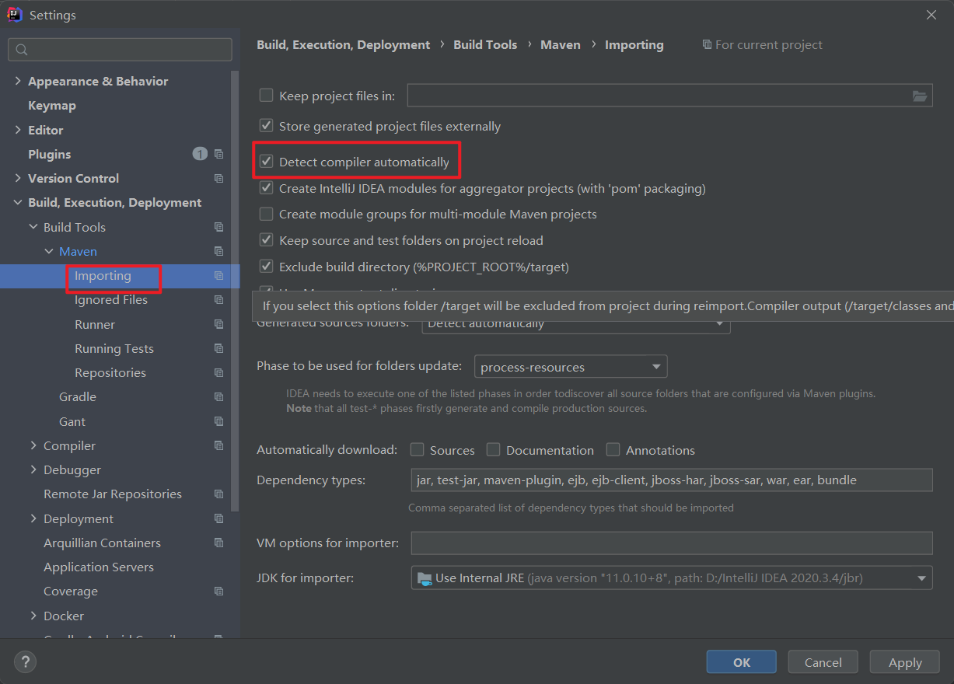Screen dimensions: 954x684
Task: Click the copy icon next to Gradle
Action: (x=218, y=397)
